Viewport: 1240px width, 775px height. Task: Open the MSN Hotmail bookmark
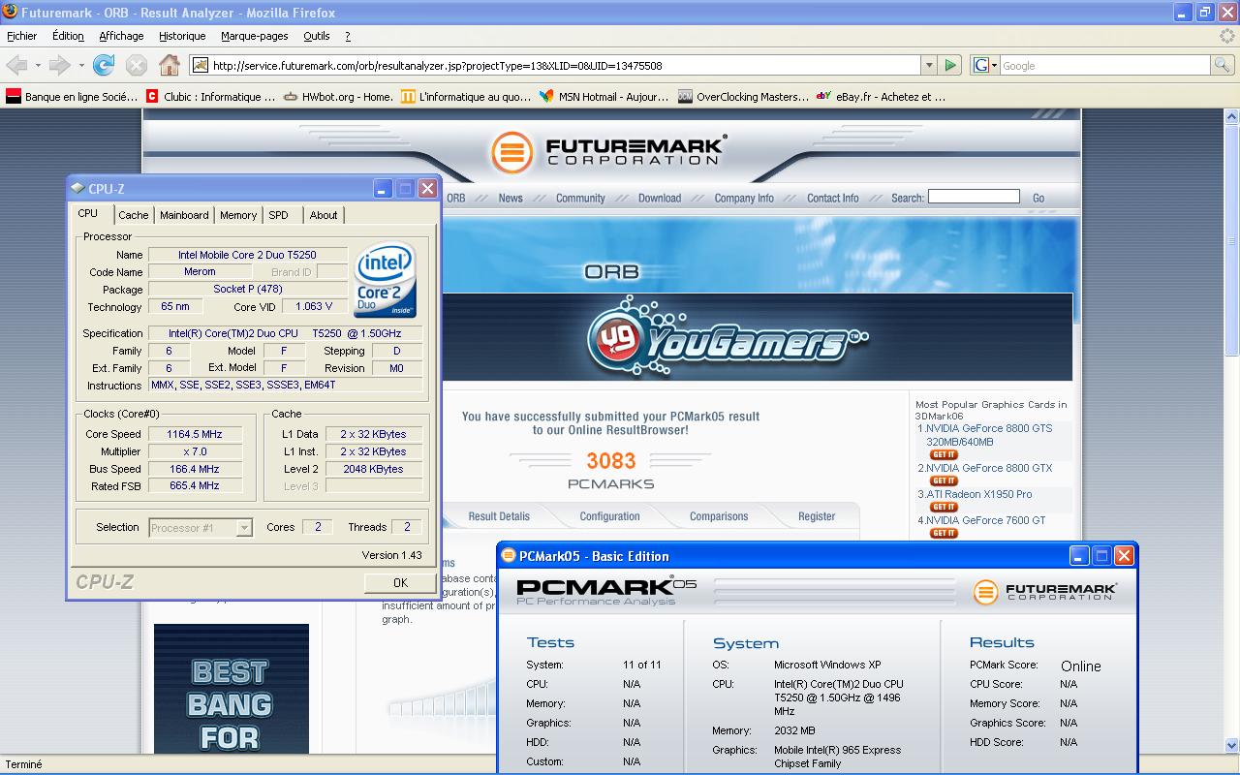point(604,96)
